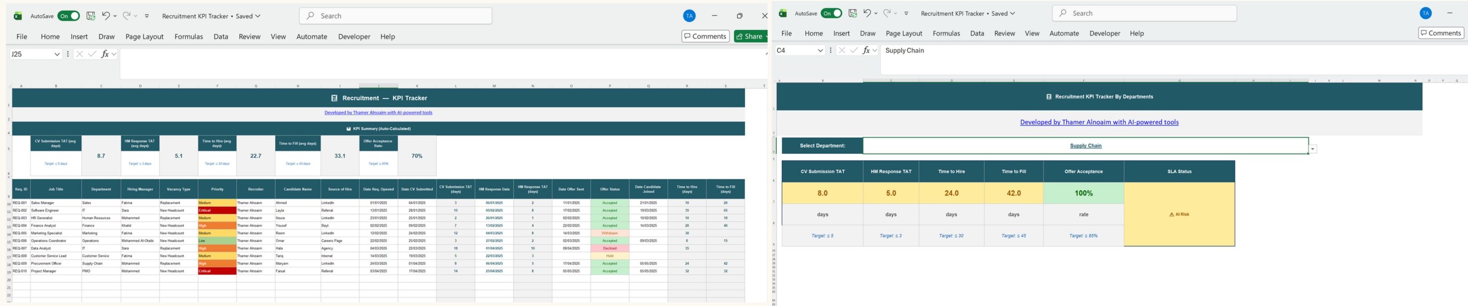Click Excel app icon in right window
This screenshot has height=306, width=1468.
click(783, 13)
